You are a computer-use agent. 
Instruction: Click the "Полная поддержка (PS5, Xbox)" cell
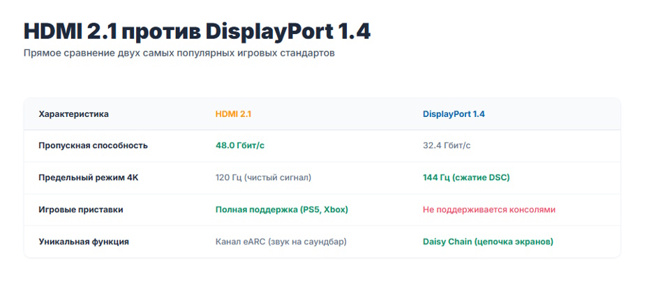[282, 210]
